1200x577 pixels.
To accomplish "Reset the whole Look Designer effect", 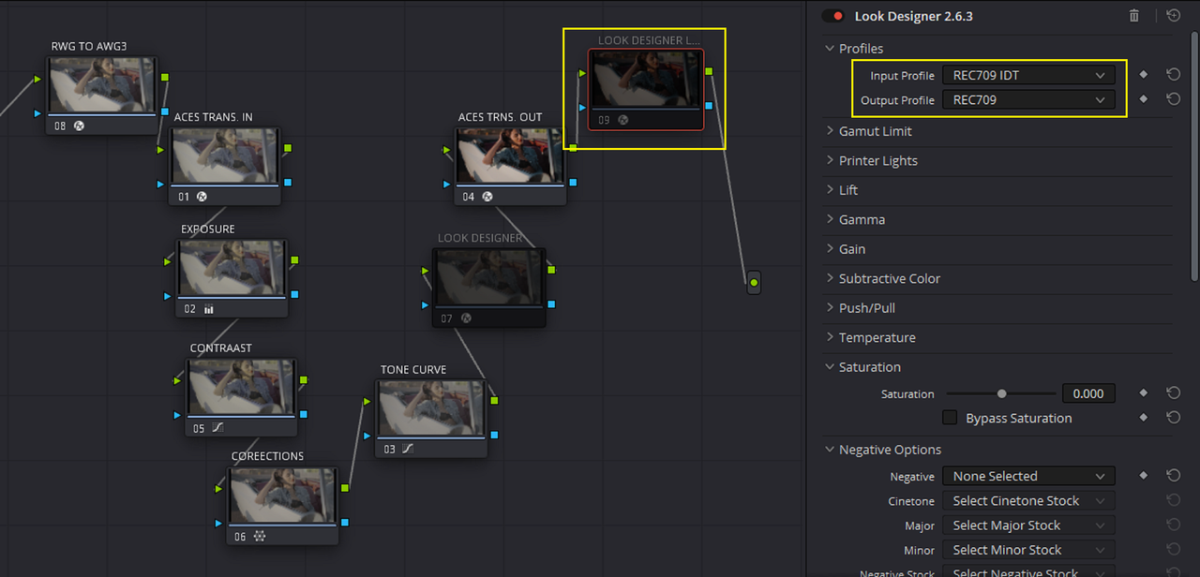I will pyautogui.click(x=1173, y=16).
